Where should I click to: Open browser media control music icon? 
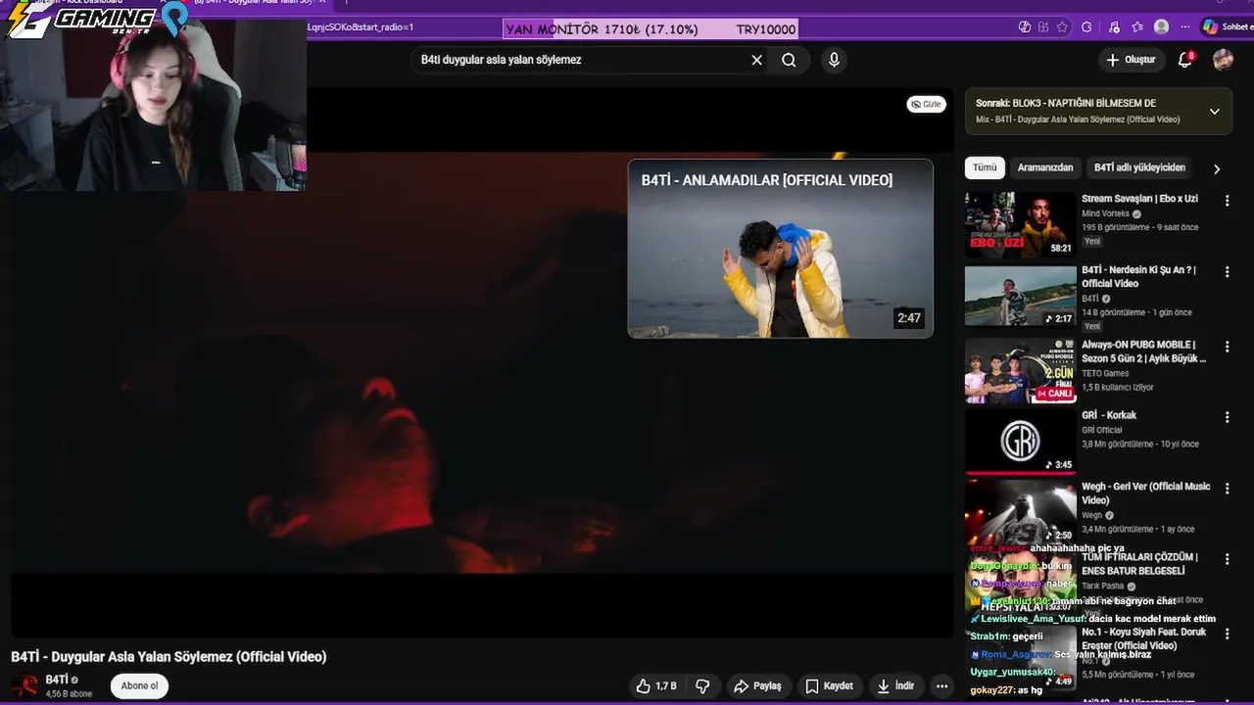(x=1114, y=27)
